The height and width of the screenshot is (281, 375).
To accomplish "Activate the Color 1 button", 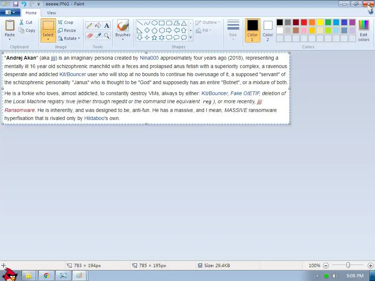I will [x=253, y=30].
